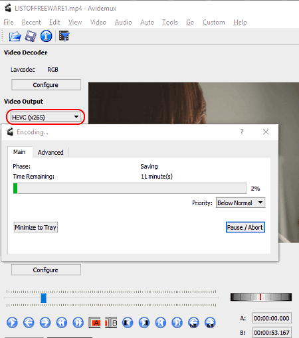Open the Priority Below Normal dropdown
The height and width of the screenshot is (338, 299).
(x=241, y=203)
